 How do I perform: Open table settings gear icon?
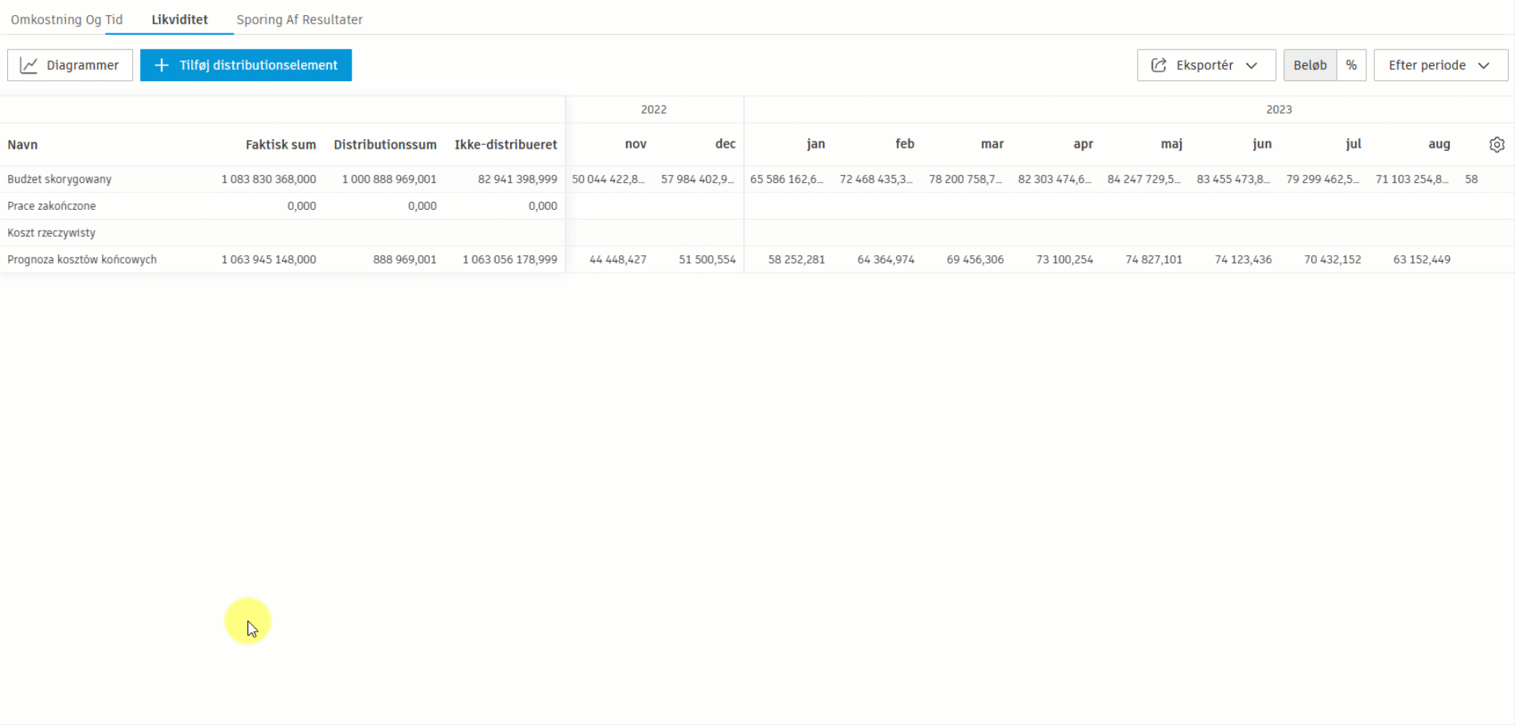[1497, 145]
